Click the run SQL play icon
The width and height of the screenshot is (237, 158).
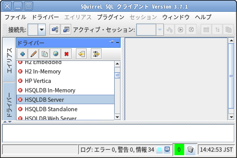(x=180, y=29)
